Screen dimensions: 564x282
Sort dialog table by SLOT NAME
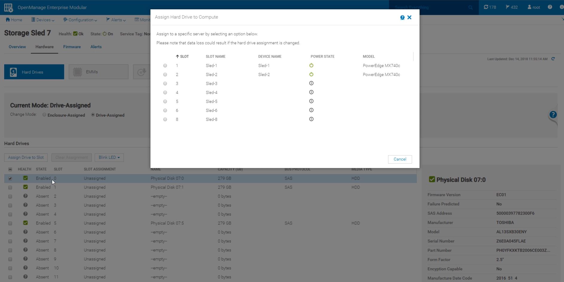pyautogui.click(x=215, y=56)
